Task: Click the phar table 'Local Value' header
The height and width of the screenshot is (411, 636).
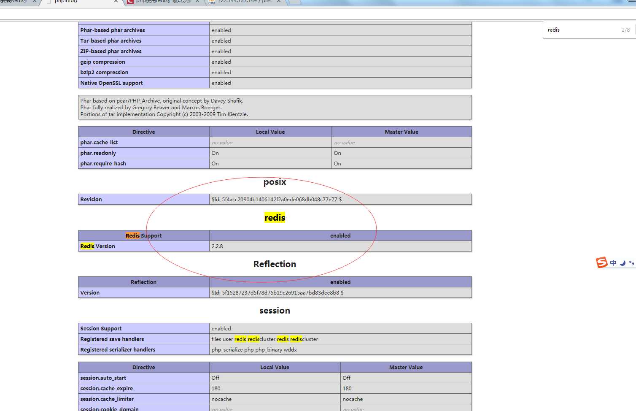Action: pos(270,132)
